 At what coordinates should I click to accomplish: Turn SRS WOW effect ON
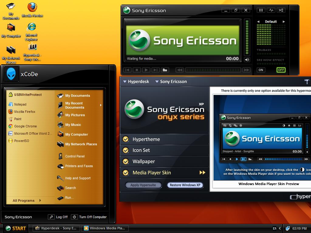point(261,70)
